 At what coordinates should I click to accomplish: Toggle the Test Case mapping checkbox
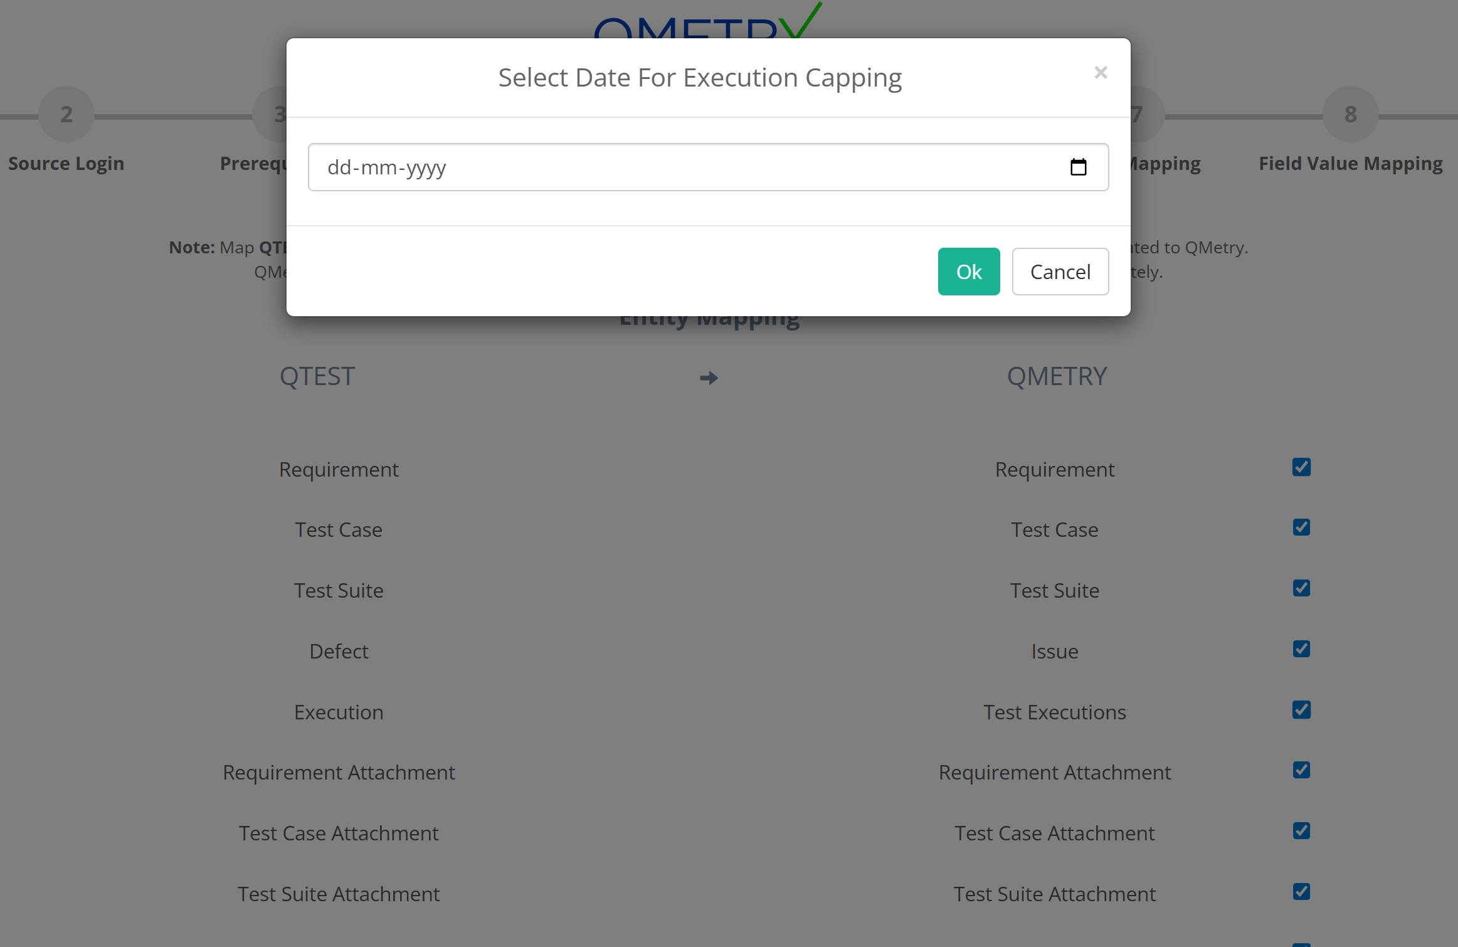[1301, 527]
